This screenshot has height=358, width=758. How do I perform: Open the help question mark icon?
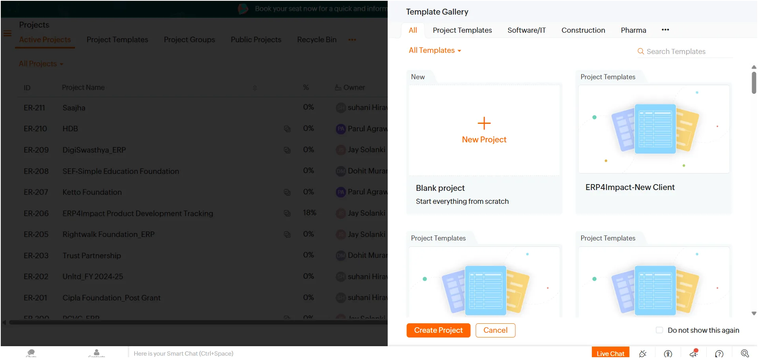coord(719,354)
